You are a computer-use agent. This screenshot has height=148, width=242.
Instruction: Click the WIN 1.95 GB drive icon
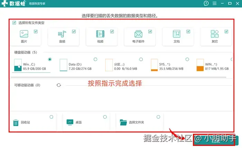(x=200, y=65)
